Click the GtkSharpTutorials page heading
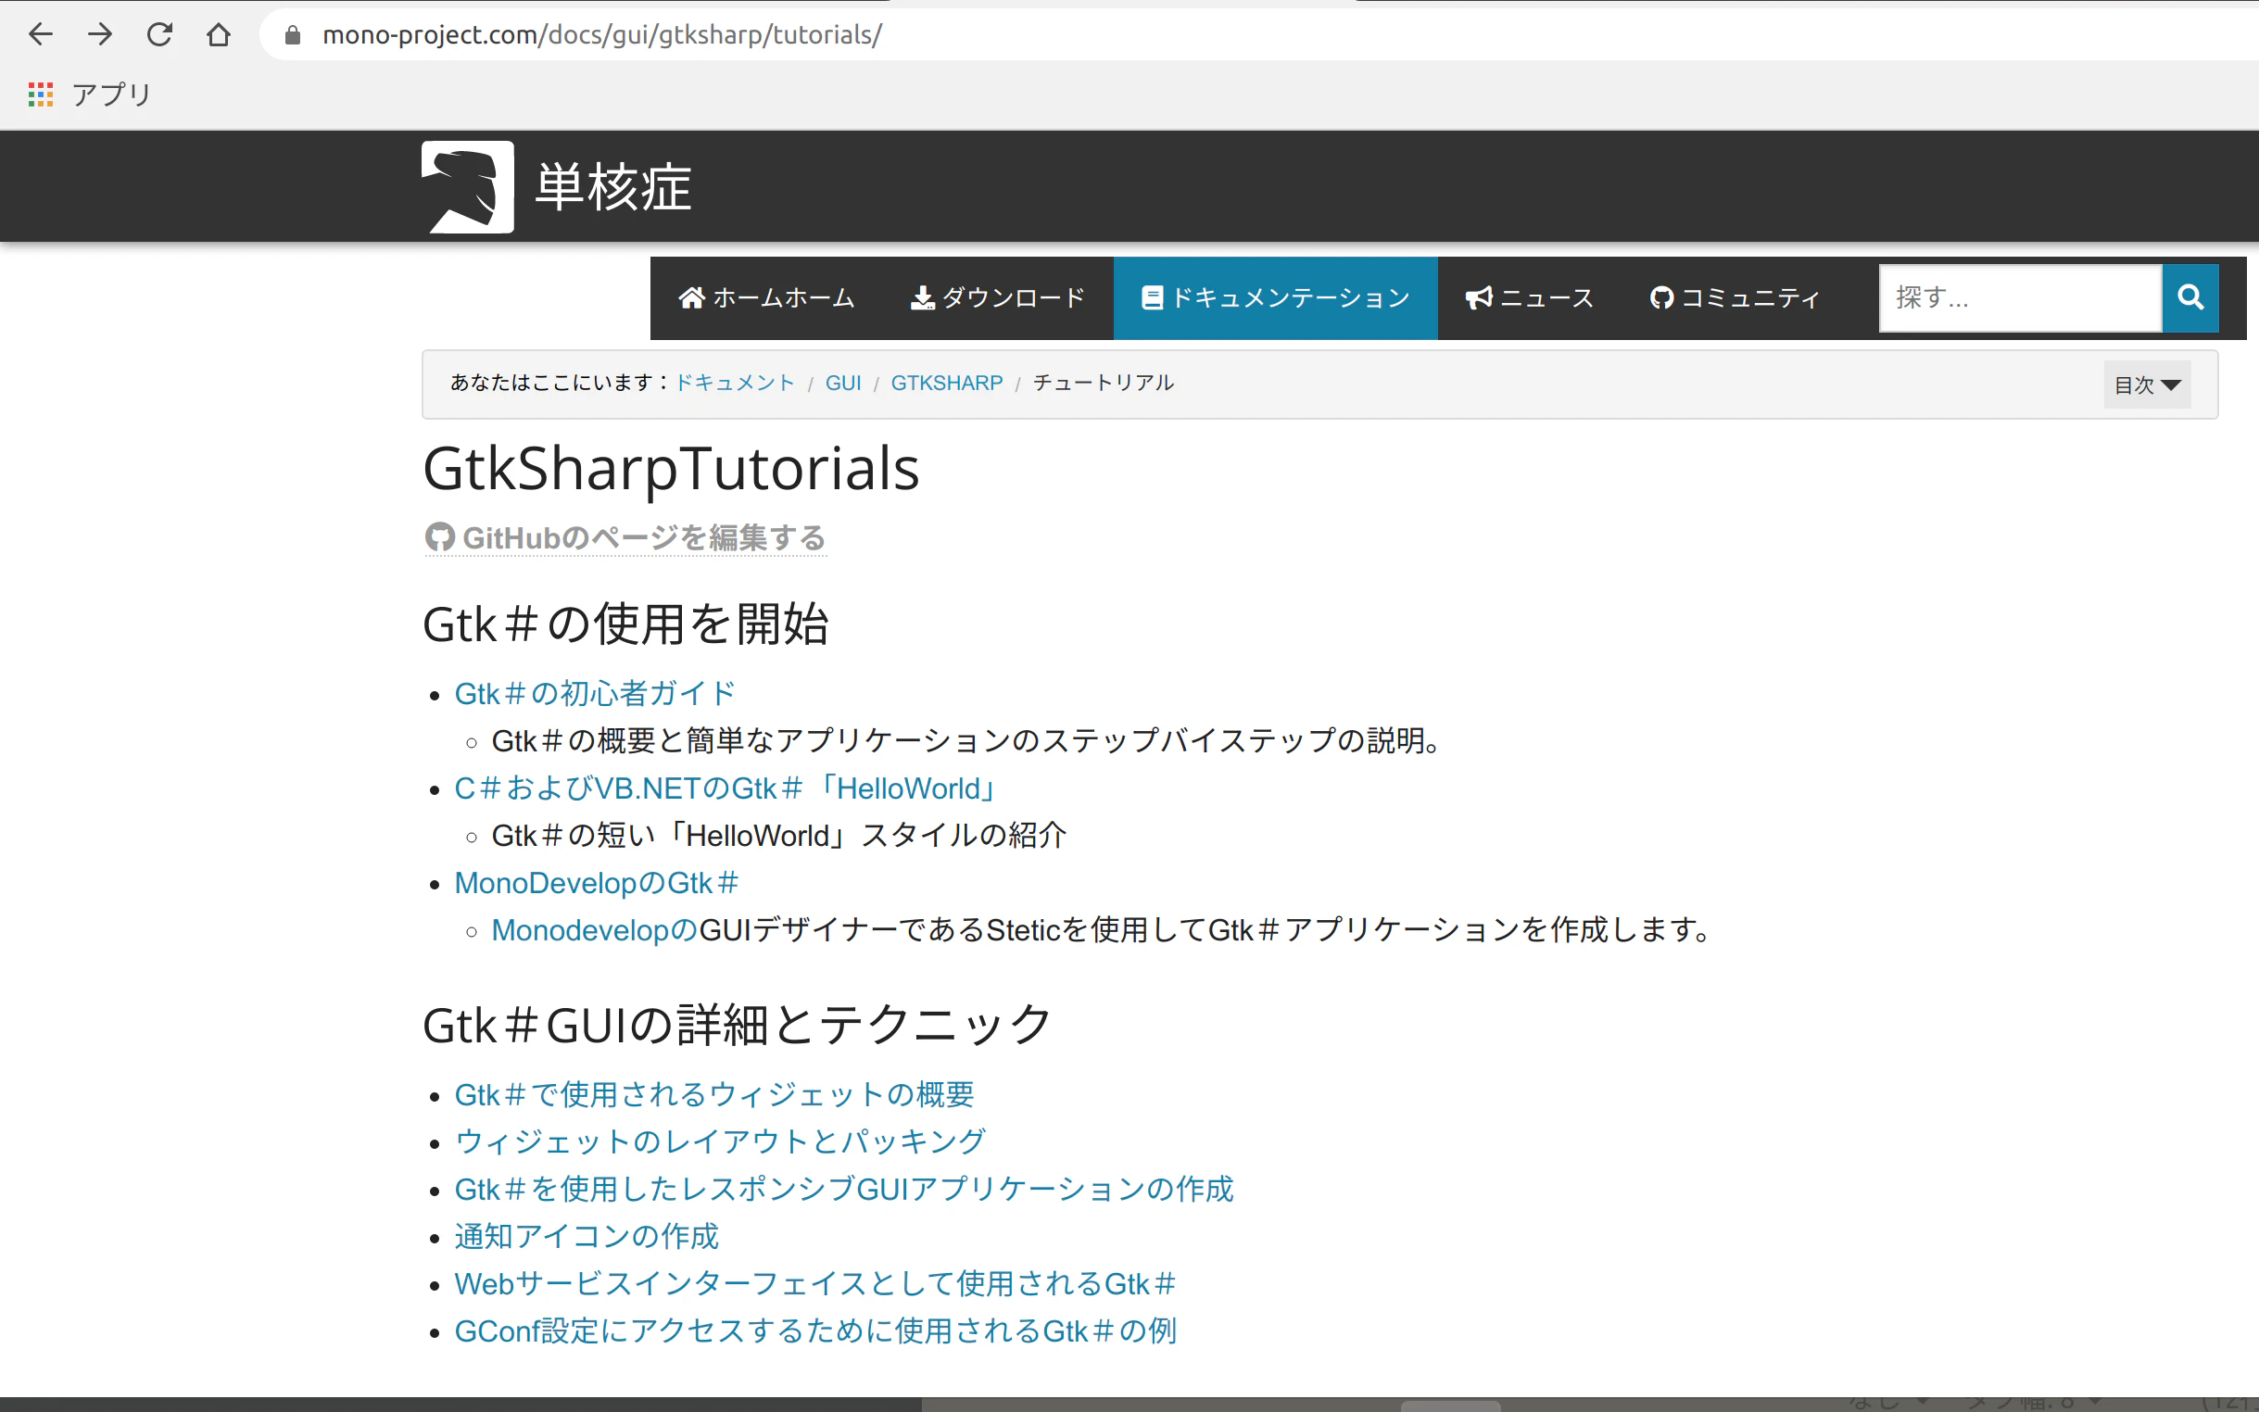Screen dimensions: 2259x1412 (x=671, y=469)
